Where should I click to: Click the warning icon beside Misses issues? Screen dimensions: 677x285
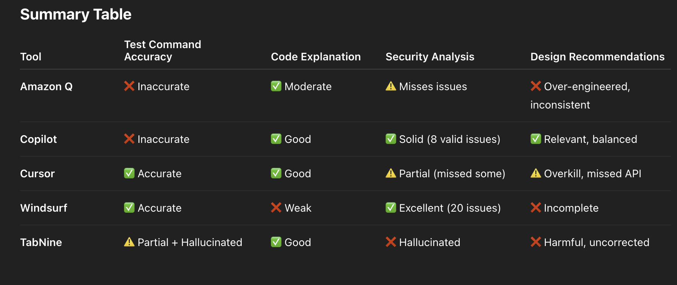391,86
